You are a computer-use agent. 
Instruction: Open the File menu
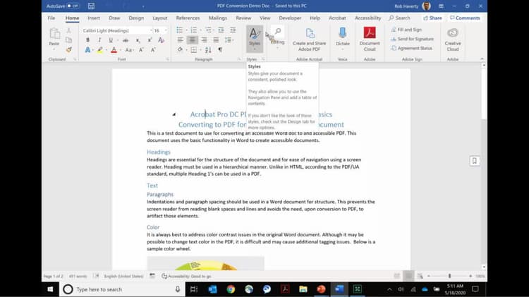[x=51, y=18]
